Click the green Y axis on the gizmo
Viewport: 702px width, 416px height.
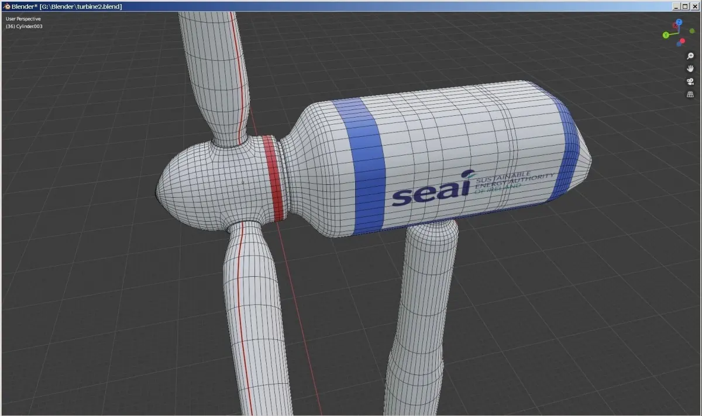point(666,35)
